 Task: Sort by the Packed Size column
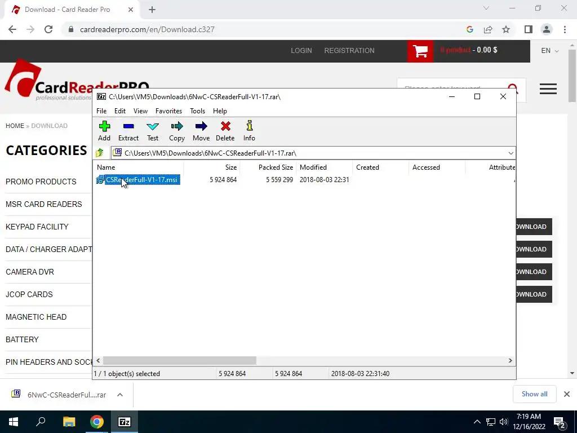268,167
